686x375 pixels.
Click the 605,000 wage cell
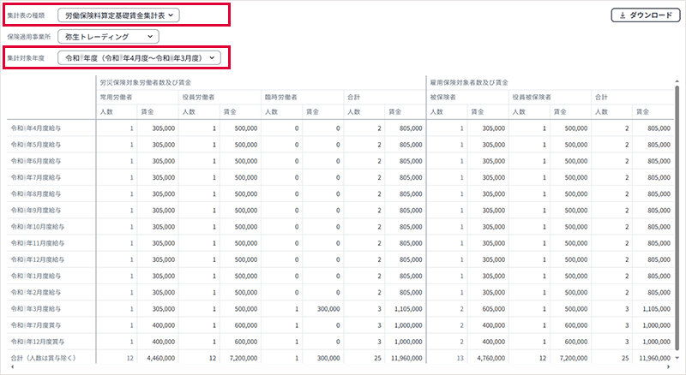coord(486,307)
